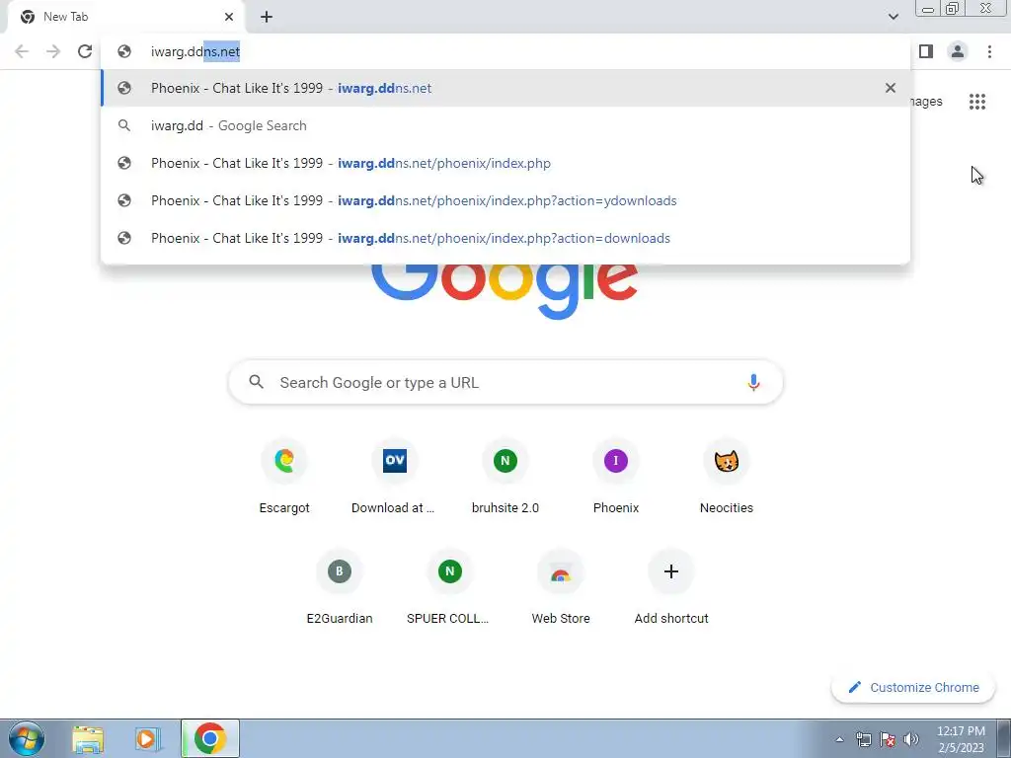Go back with the left arrow button

[x=22, y=51]
